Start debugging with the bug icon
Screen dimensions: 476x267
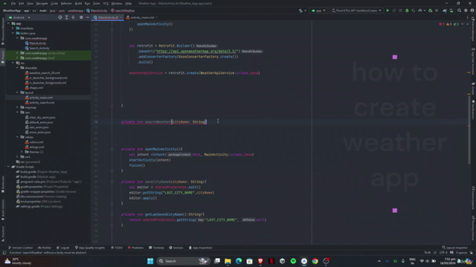point(407,10)
